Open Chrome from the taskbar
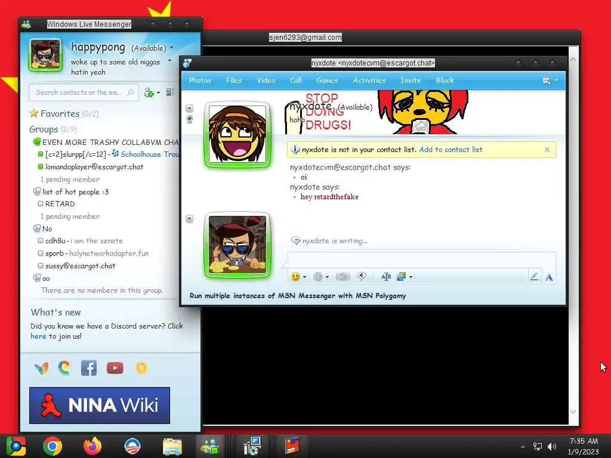Viewport: 611px width, 458px height. click(53, 446)
